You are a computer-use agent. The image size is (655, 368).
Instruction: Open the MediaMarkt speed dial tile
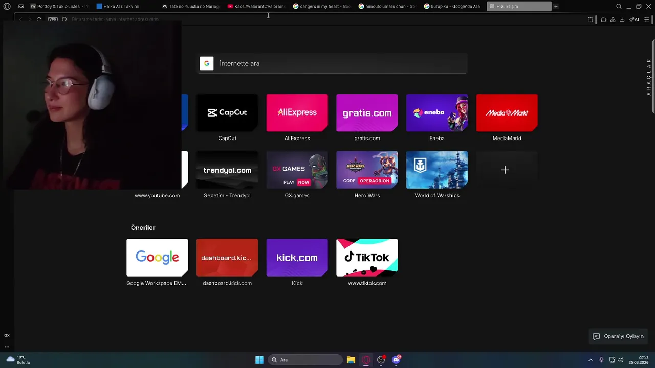[507, 112]
